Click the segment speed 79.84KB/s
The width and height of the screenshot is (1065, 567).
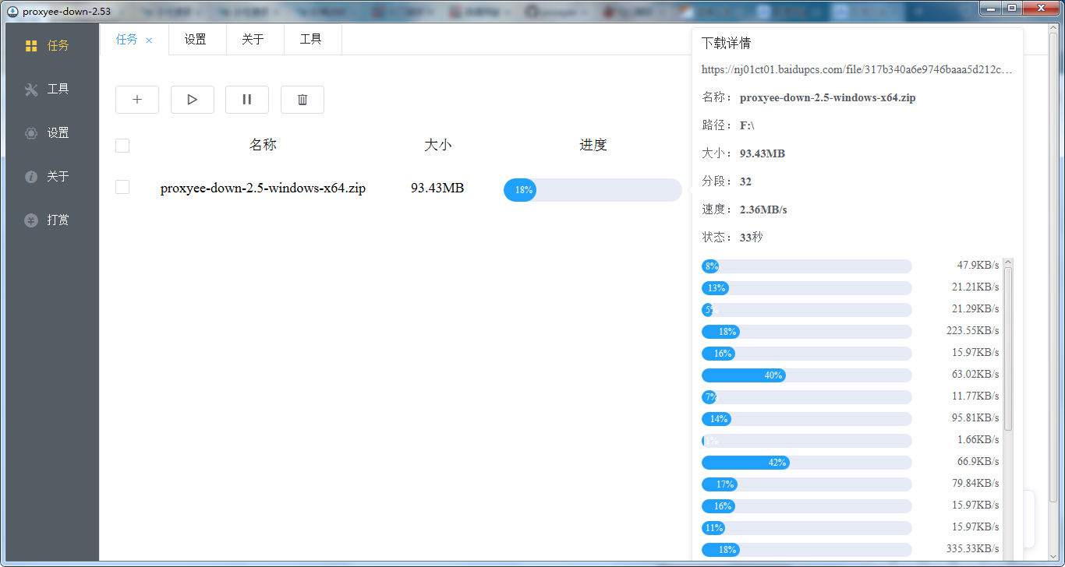975,484
